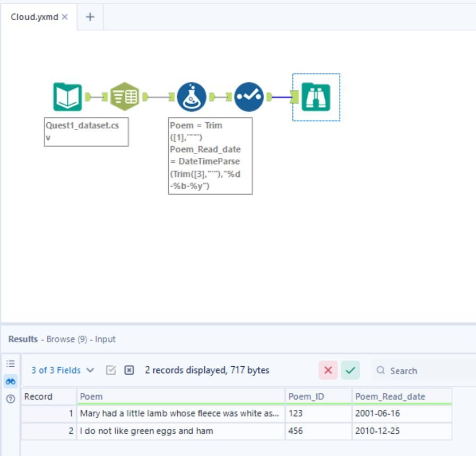476x456 pixels.
Task: Click the green checkmark apply button
Action: pos(350,370)
